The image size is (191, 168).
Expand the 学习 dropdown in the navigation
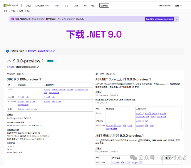[x=67, y=6]
